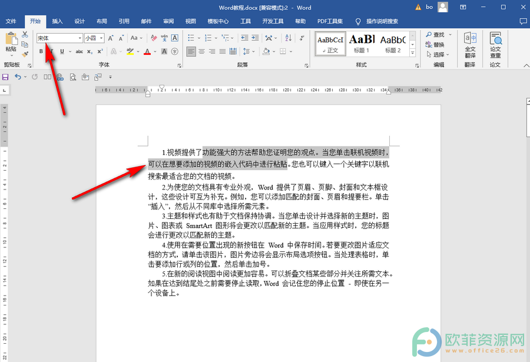Toggle strikethrough (abc) formatting
The width and height of the screenshot is (530, 362).
tap(79, 51)
